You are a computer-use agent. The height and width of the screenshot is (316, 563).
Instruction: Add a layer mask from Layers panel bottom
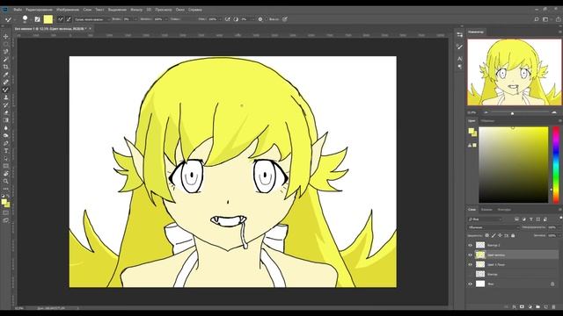pyautogui.click(x=522, y=307)
